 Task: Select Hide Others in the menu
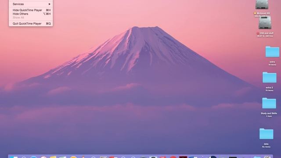tap(31, 14)
